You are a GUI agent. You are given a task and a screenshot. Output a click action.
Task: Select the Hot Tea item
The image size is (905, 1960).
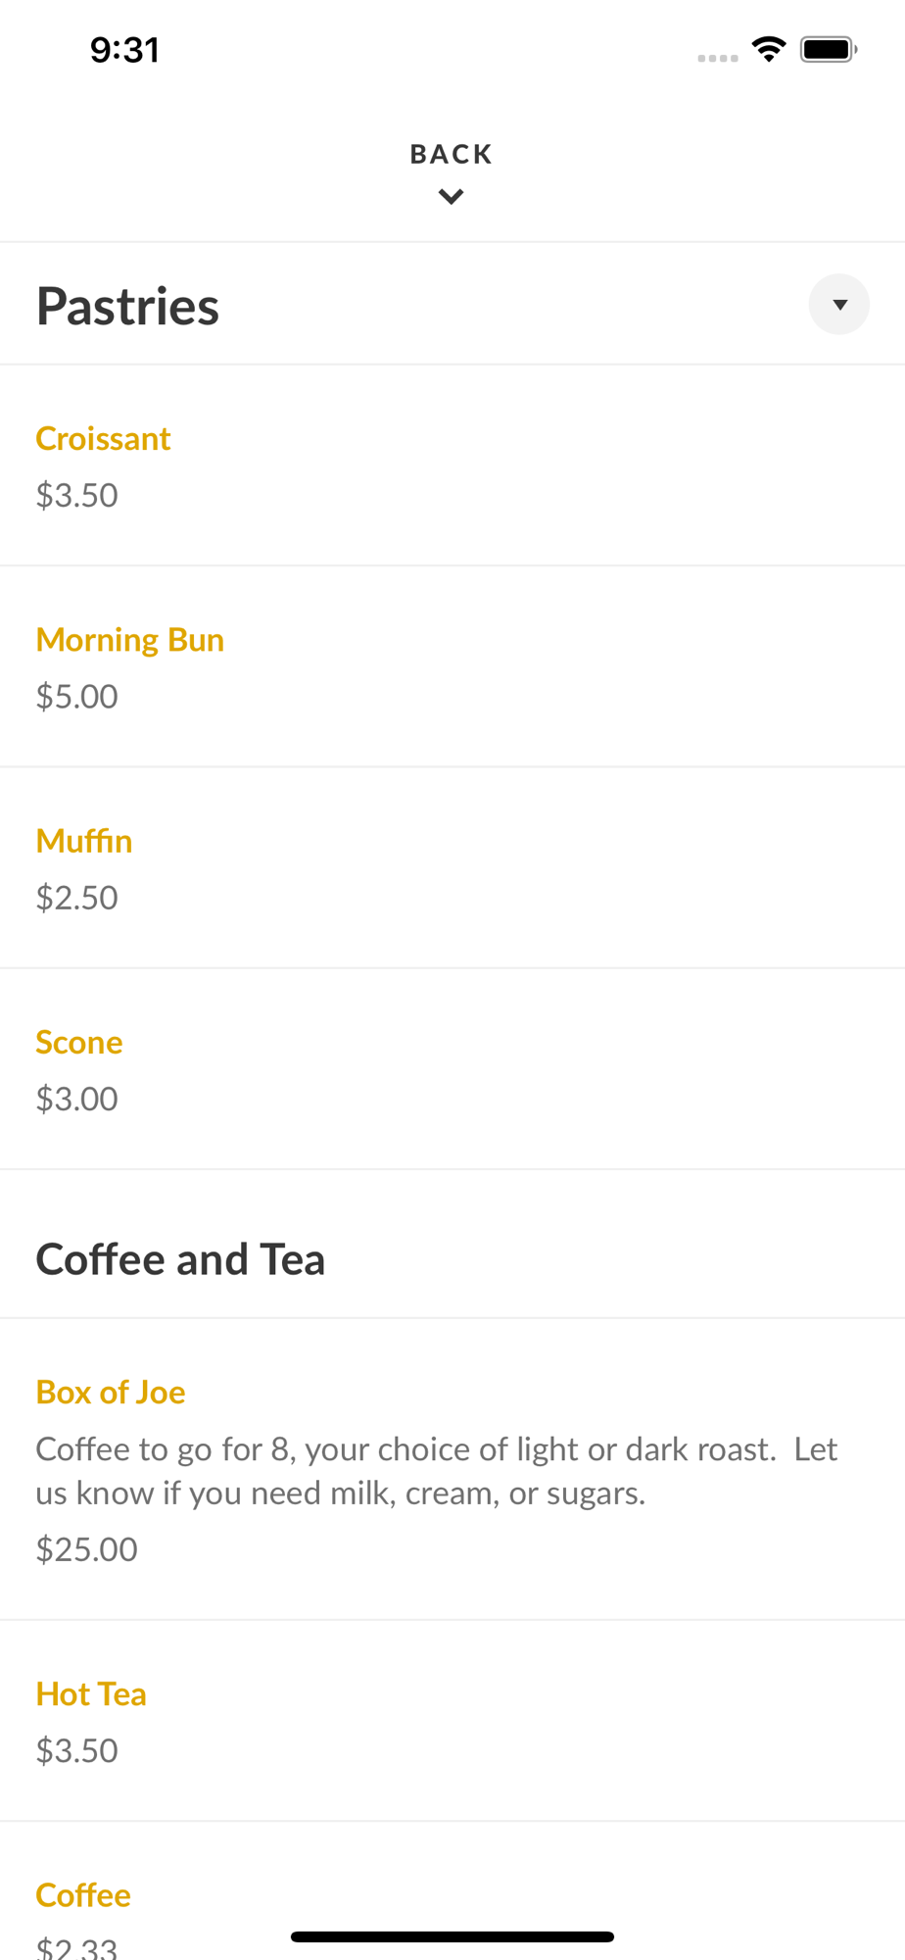click(x=91, y=1693)
